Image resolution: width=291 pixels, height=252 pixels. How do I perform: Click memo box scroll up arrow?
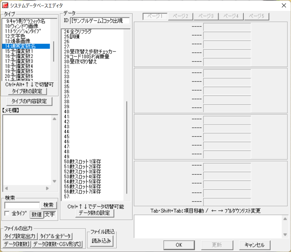[54, 119]
